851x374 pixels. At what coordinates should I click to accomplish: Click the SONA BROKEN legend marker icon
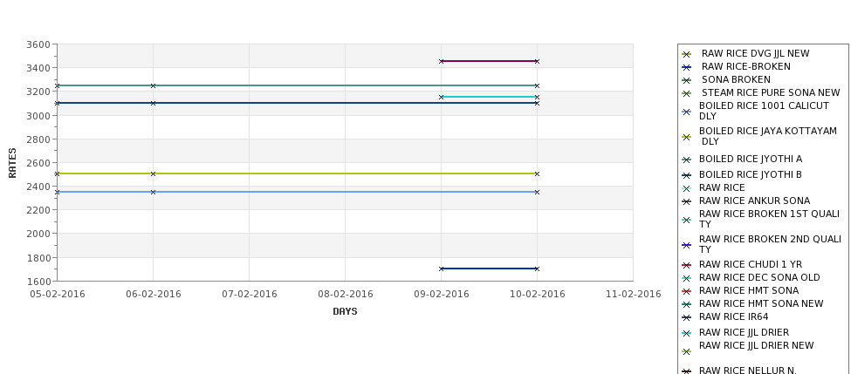coord(687,80)
